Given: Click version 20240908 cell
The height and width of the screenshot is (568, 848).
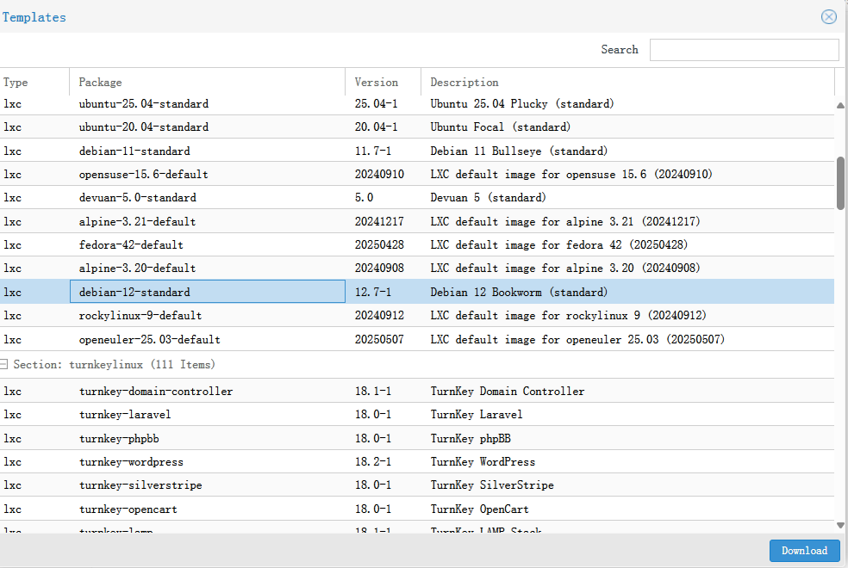Looking at the screenshot, I should tap(379, 269).
